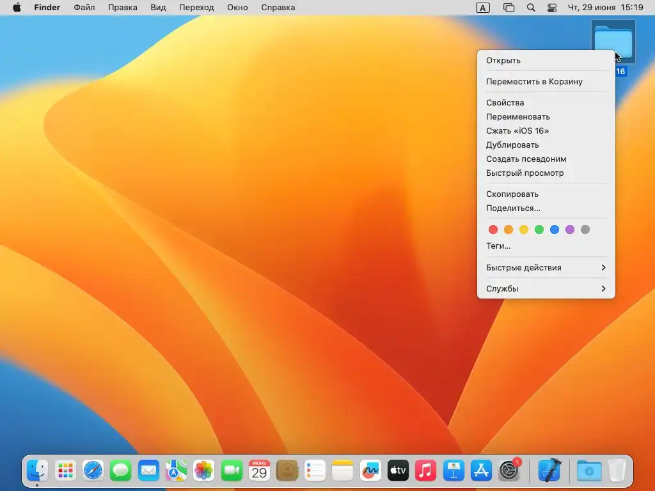Choose Поделиться… in the context menu
655x491 pixels.
(x=546, y=208)
